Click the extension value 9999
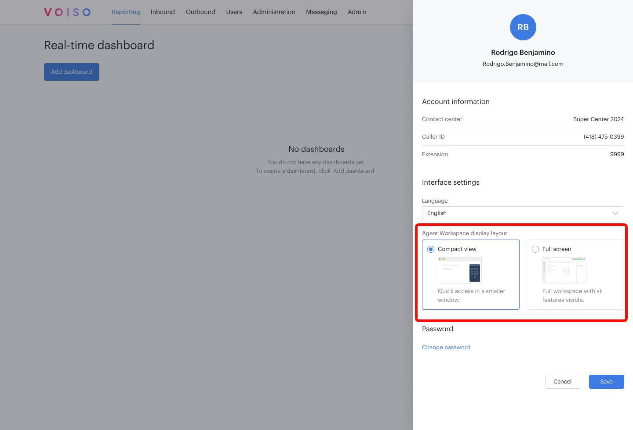 [x=617, y=154]
